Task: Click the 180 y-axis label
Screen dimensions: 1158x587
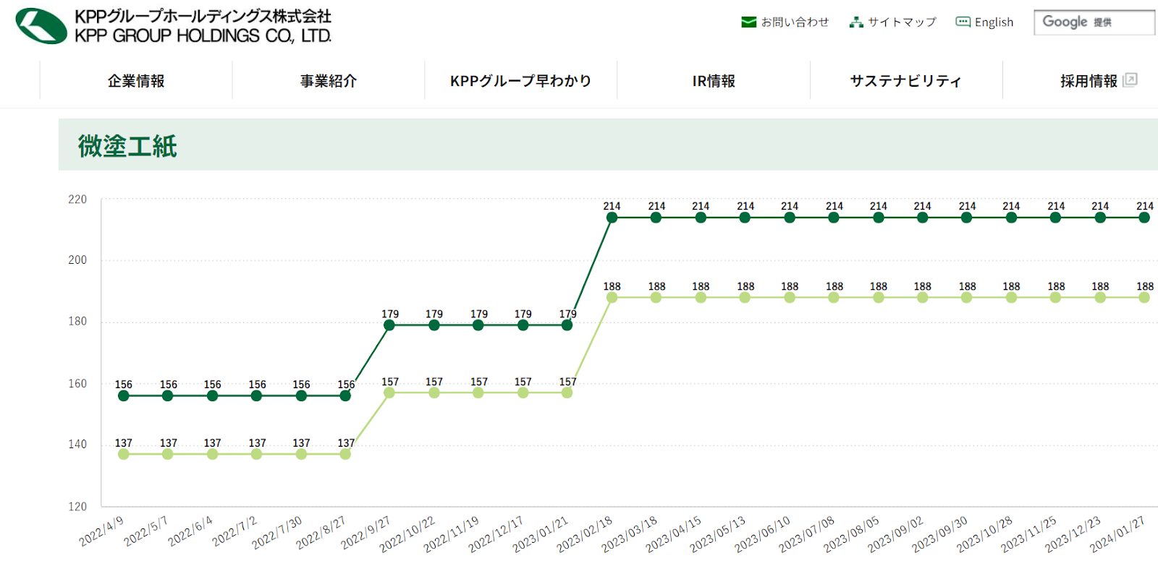Action: click(x=77, y=322)
